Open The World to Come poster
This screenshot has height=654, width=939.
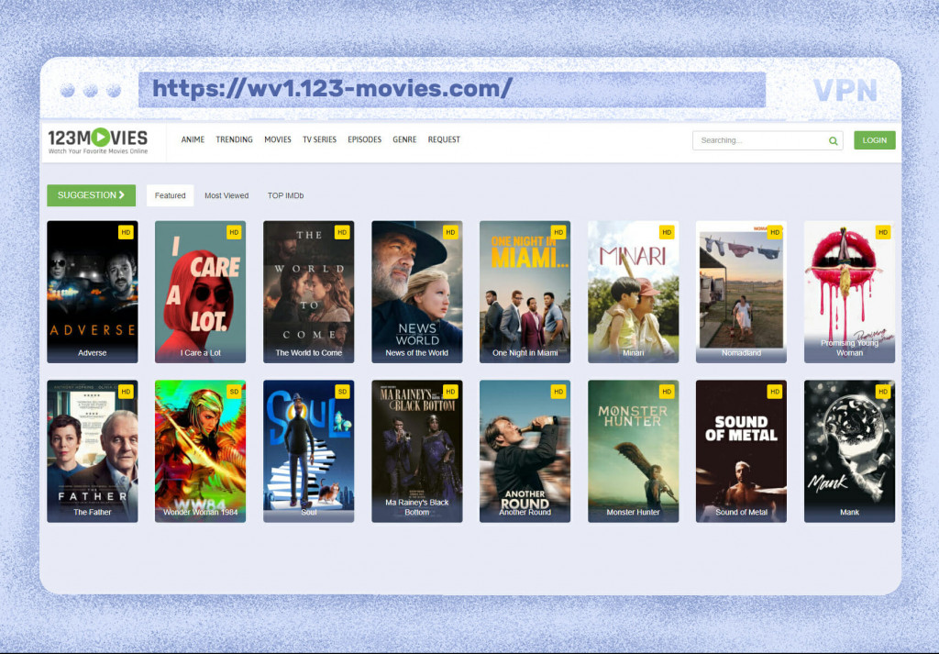tap(308, 292)
